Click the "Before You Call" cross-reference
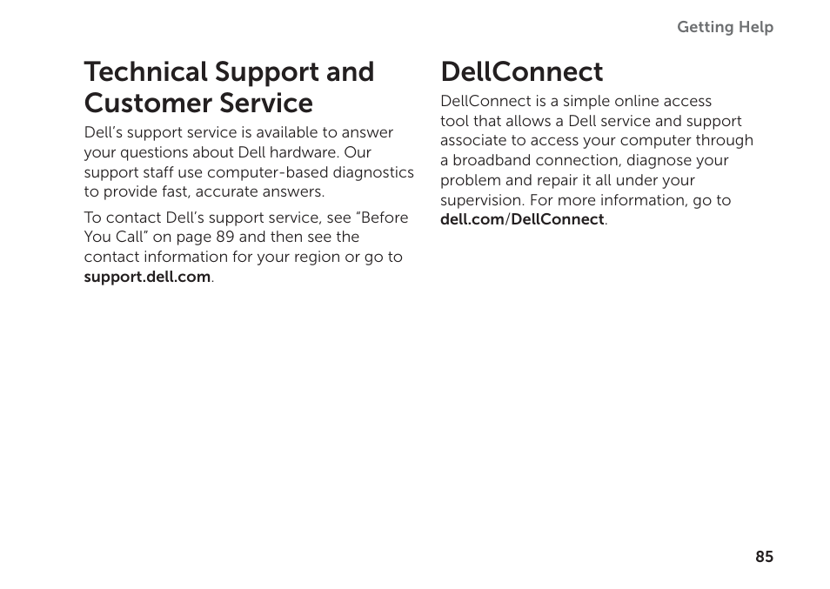Viewport: 830px width, 589px height. [x=246, y=227]
